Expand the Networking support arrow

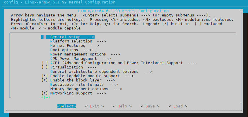click(102, 93)
